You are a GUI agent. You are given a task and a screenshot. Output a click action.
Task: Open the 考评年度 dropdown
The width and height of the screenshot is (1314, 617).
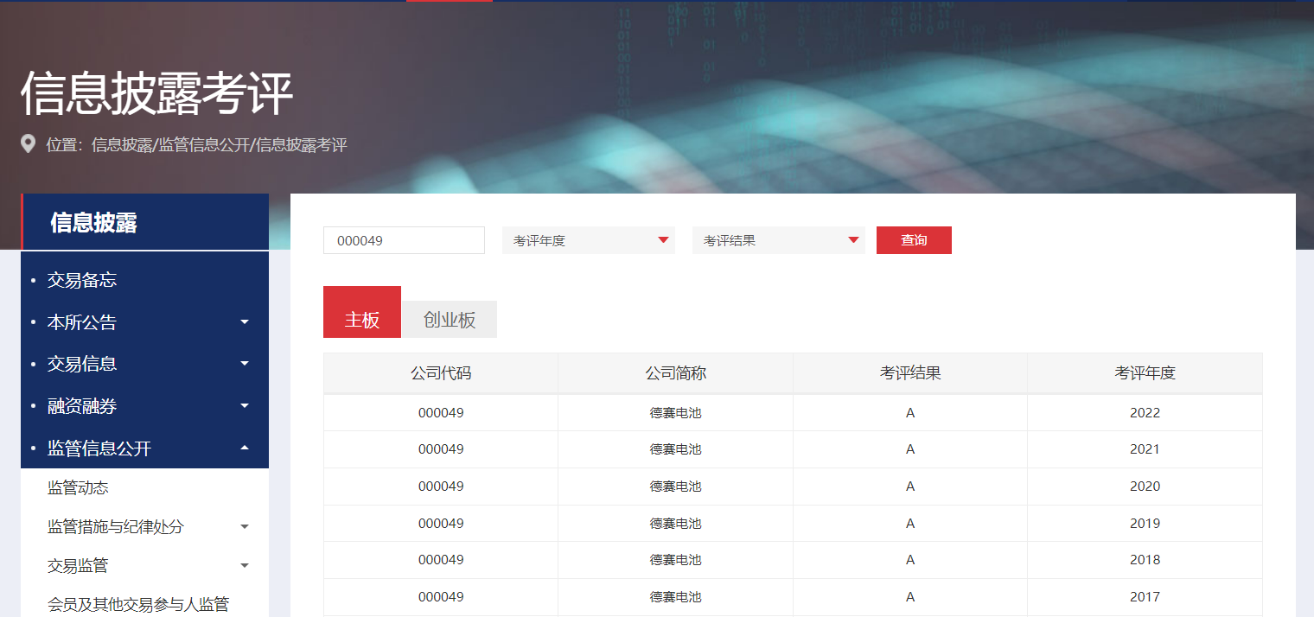(x=588, y=240)
